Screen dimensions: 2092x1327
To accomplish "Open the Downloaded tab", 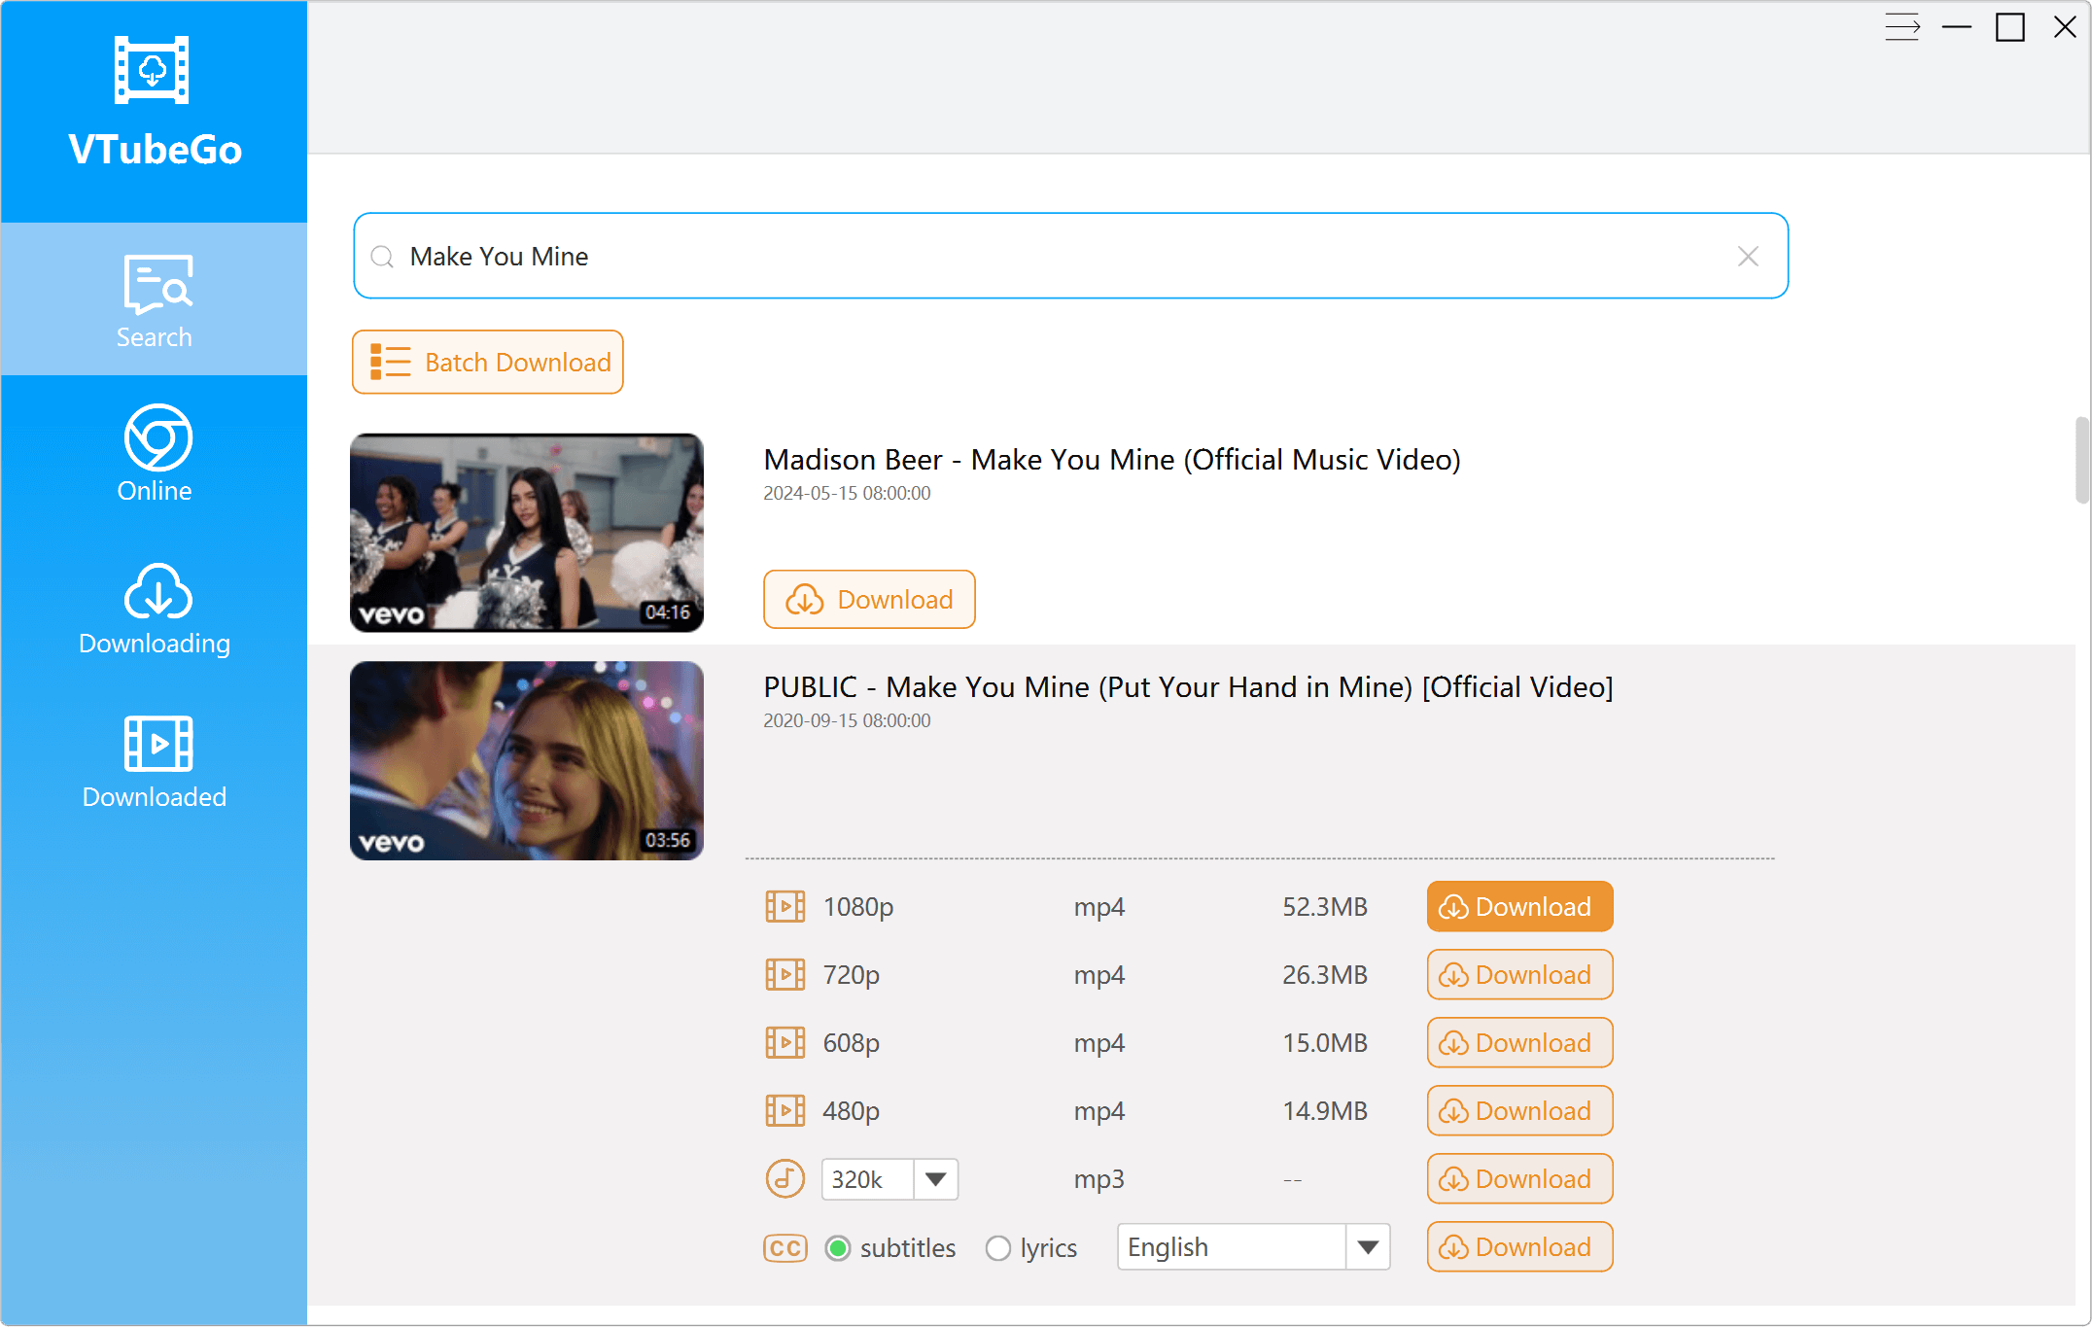I will coord(154,762).
